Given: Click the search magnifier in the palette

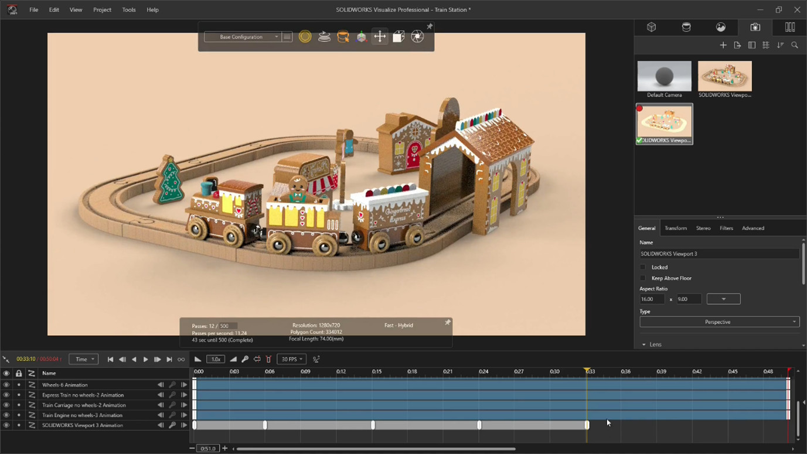Looking at the screenshot, I should tap(795, 45).
